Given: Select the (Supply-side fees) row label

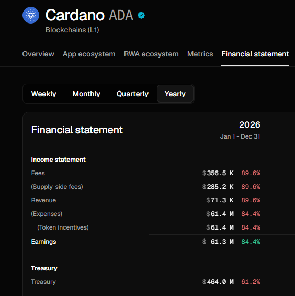Looking at the screenshot, I should point(57,187).
